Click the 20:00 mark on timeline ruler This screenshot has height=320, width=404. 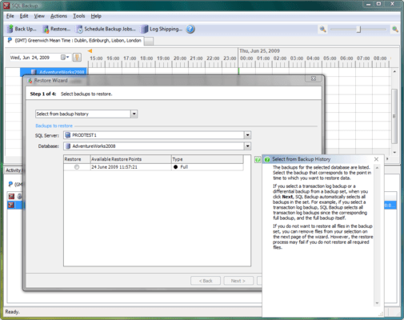pos(180,58)
